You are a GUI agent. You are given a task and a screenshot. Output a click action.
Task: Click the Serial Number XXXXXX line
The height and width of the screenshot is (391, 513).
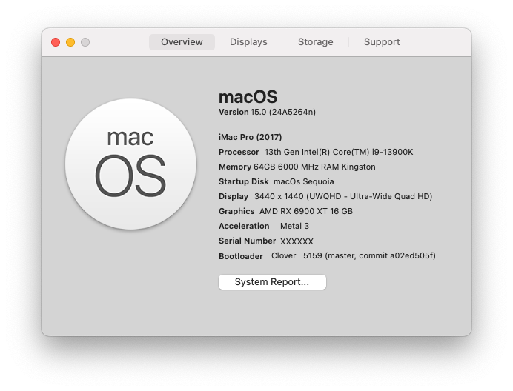(266, 241)
